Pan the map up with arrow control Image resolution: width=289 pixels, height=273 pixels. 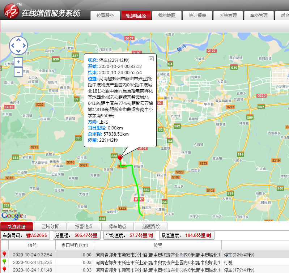click(18, 39)
